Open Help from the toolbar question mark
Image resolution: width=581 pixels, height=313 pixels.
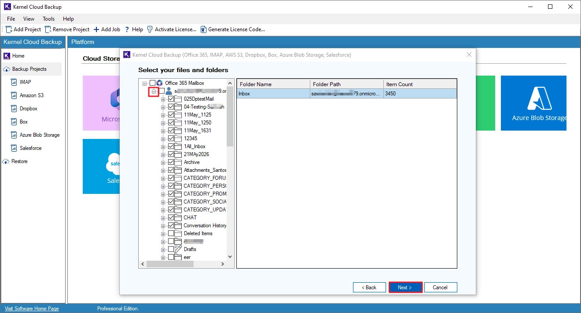point(127,29)
